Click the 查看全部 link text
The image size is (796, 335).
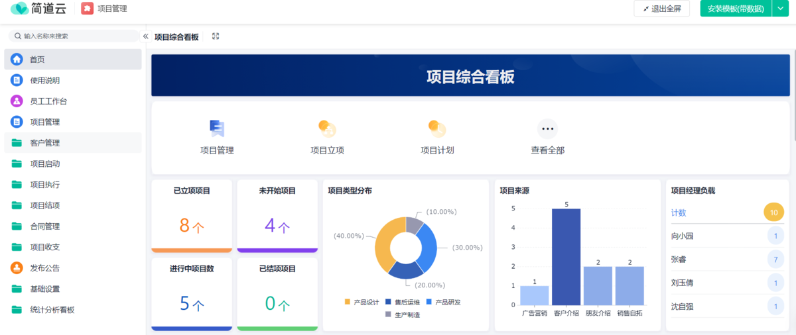(547, 150)
